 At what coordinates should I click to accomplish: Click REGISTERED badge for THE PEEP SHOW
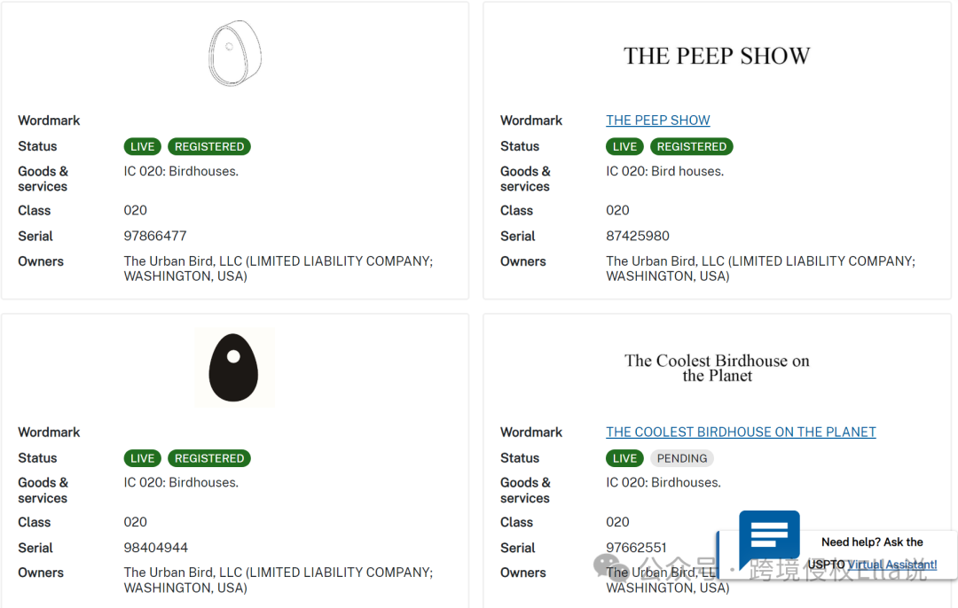coord(692,146)
